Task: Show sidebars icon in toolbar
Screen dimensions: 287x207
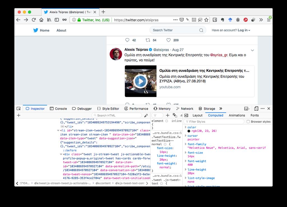Action: (x=57, y=20)
